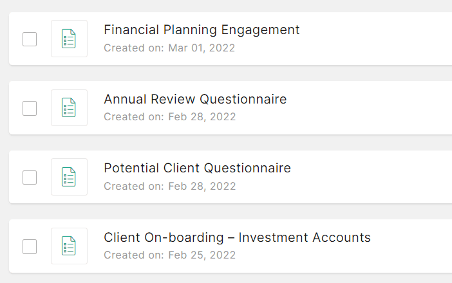Click Annual Review Questionnaire's created date text
This screenshot has width=452, height=283.
pyautogui.click(x=169, y=117)
